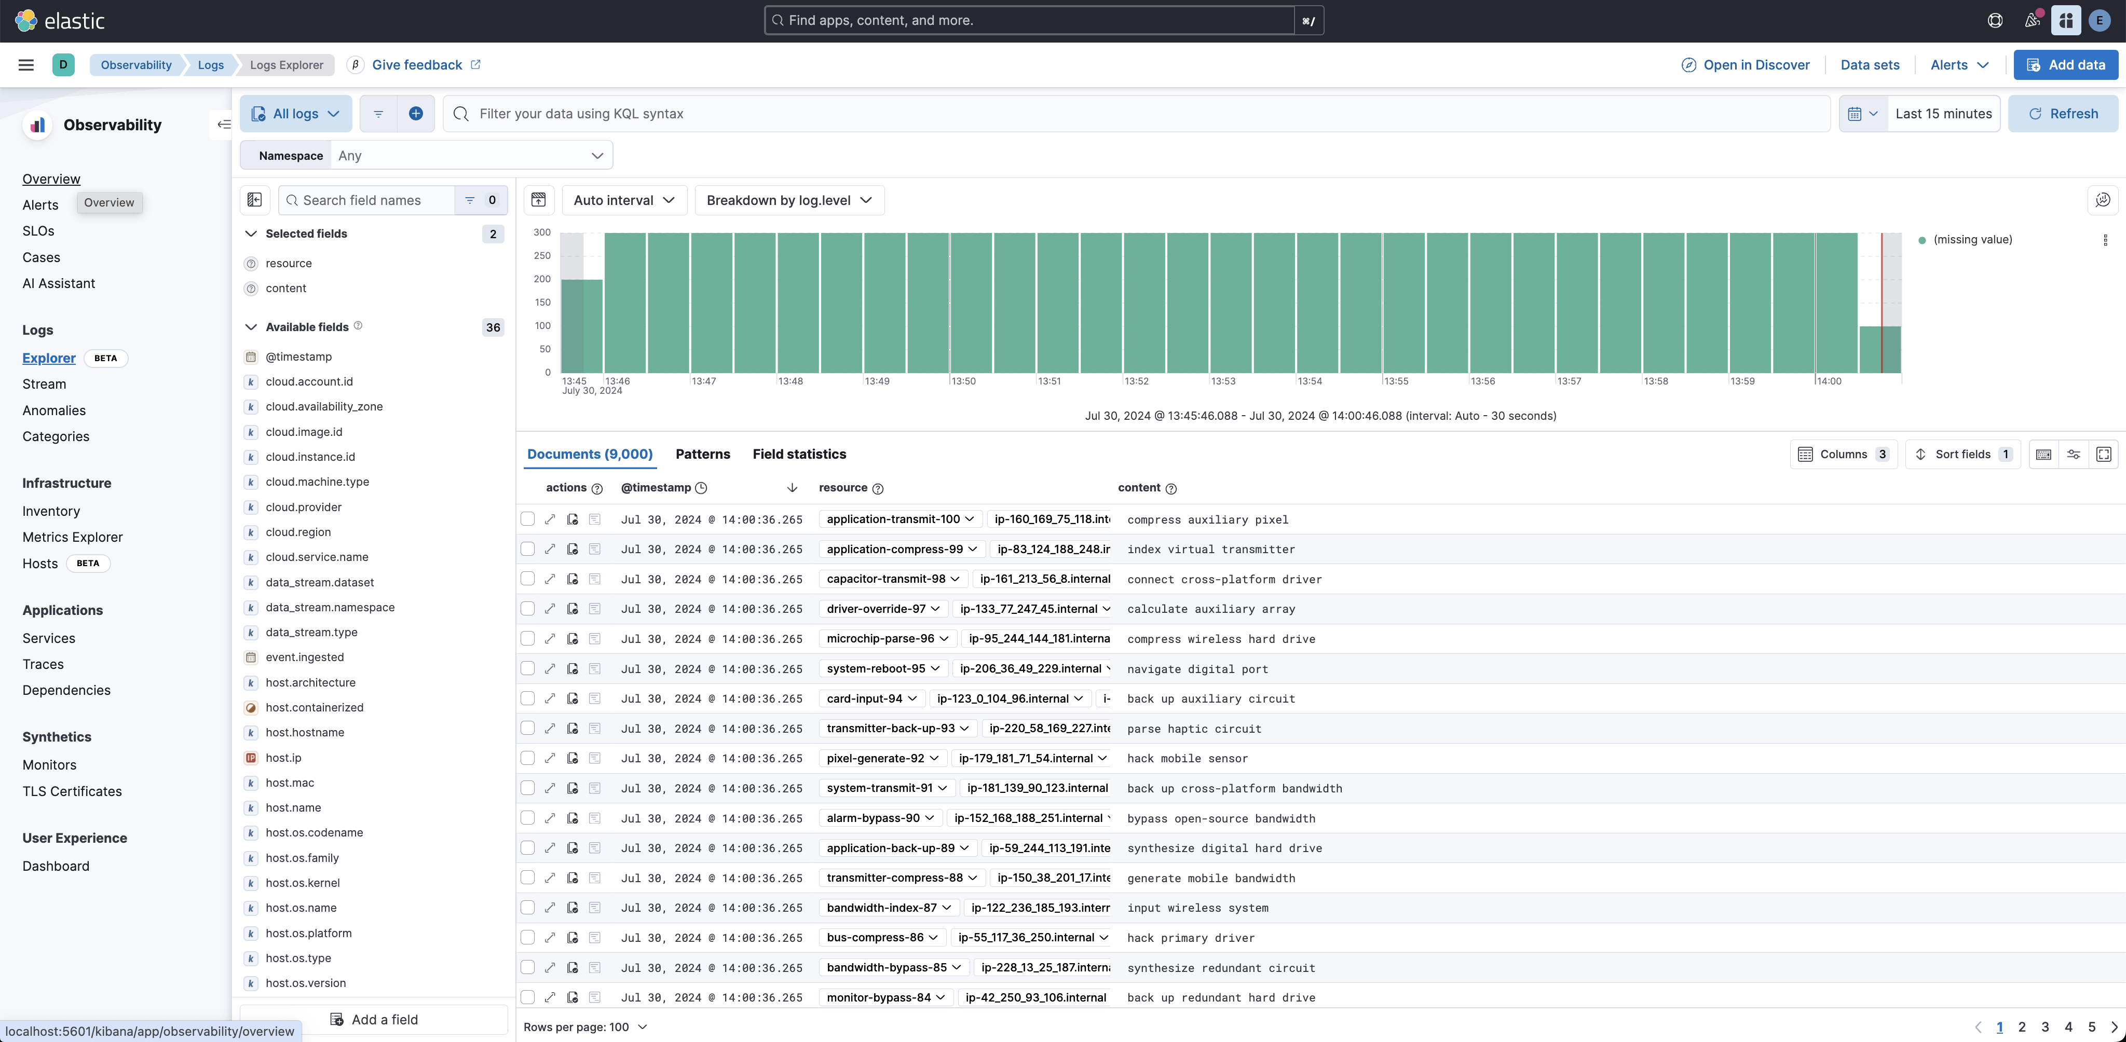2126x1042 pixels.
Task: Open degraded doc icon for application-compress-99 row
Action: tap(573, 550)
